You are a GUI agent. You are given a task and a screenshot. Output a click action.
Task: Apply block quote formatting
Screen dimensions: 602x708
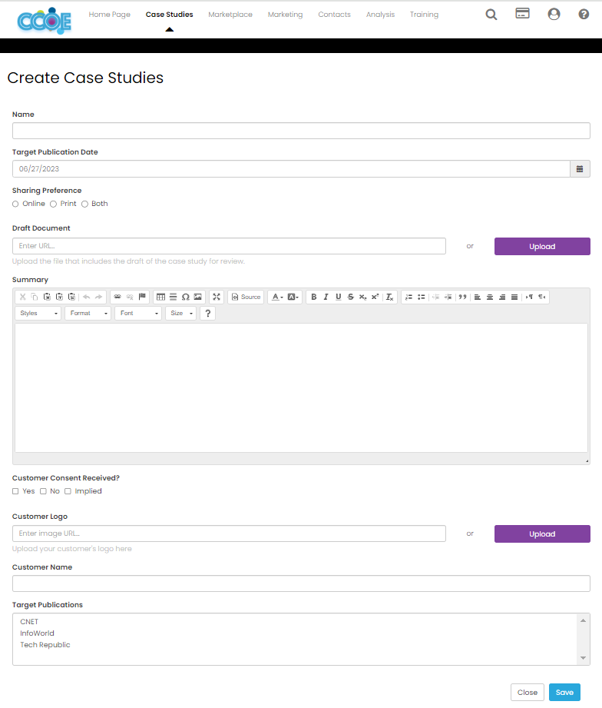click(463, 297)
